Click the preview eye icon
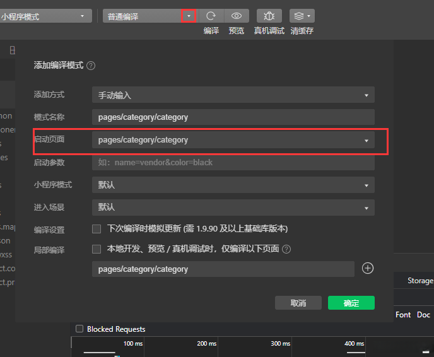The image size is (434, 357). (x=237, y=16)
